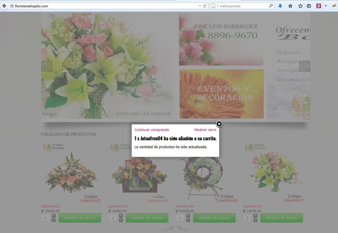Click the ₡ 15000,00 price text
This screenshot has width=338, height=233.
point(252,211)
